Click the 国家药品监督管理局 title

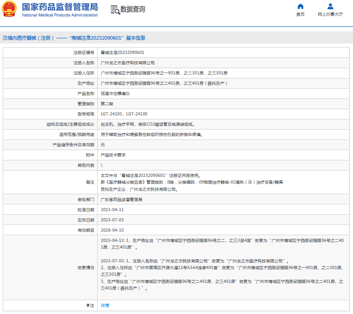coord(60,7)
